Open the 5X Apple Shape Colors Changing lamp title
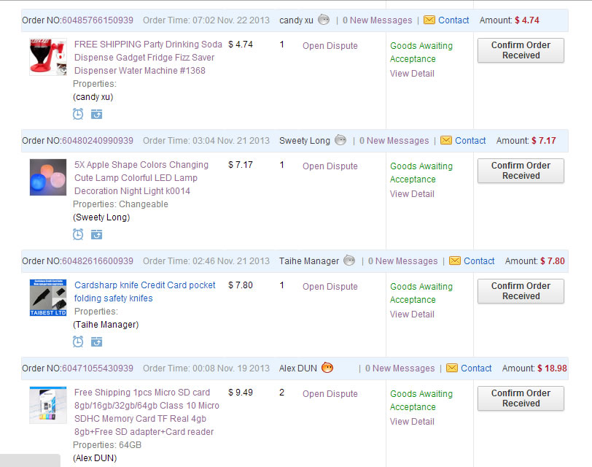This screenshot has width=592, height=467. 141,165
